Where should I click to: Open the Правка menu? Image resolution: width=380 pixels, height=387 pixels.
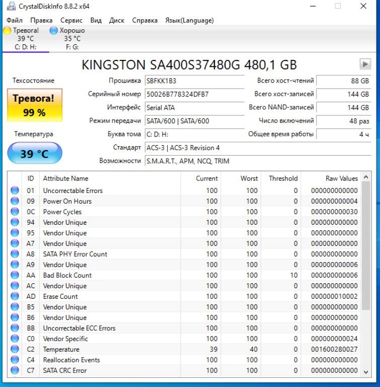(x=41, y=20)
